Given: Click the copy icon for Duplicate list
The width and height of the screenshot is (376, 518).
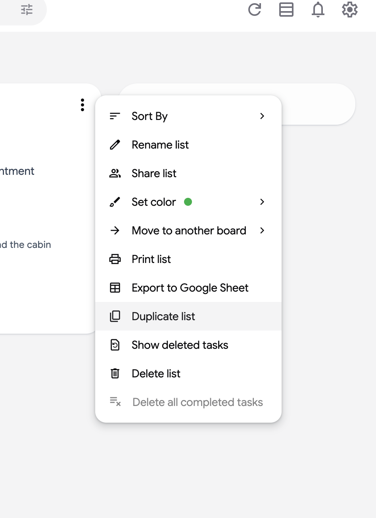Looking at the screenshot, I should pyautogui.click(x=115, y=316).
